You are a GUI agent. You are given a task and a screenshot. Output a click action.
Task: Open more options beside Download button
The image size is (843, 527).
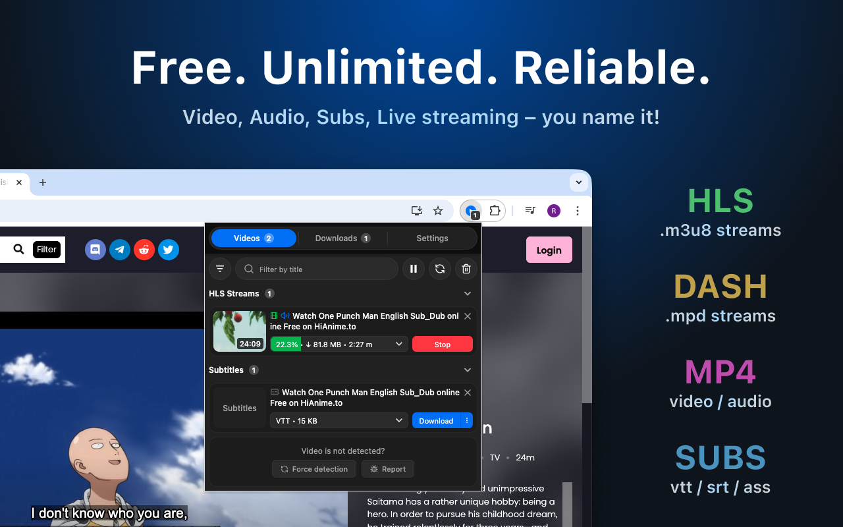(x=467, y=420)
